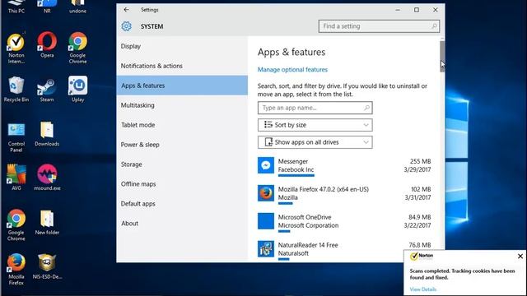This screenshot has width=527, height=296.
Task: Open Notifications & actions section
Action: click(182, 66)
